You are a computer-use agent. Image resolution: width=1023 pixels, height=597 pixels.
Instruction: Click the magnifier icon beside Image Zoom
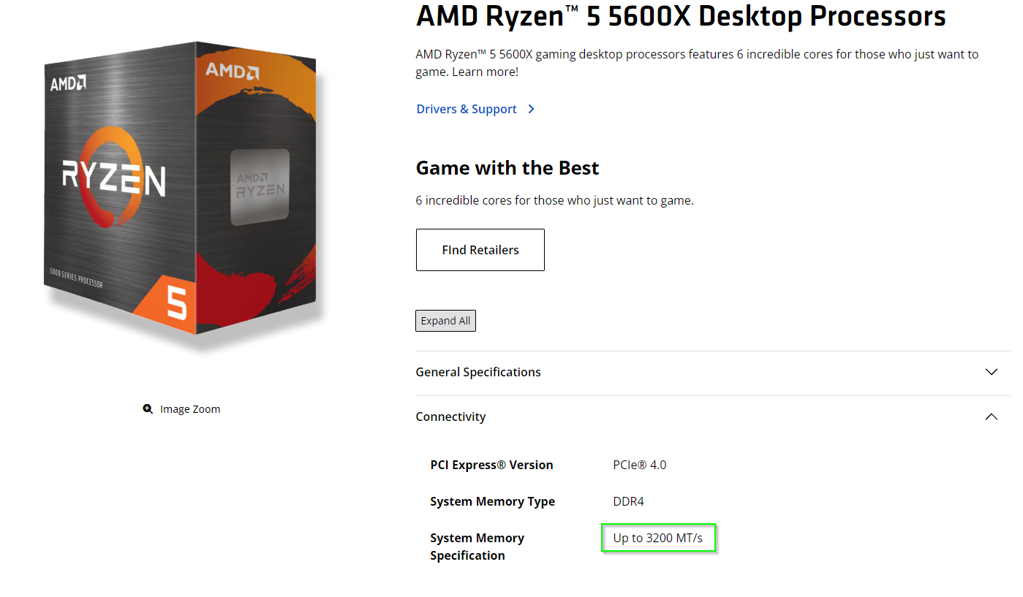[148, 409]
